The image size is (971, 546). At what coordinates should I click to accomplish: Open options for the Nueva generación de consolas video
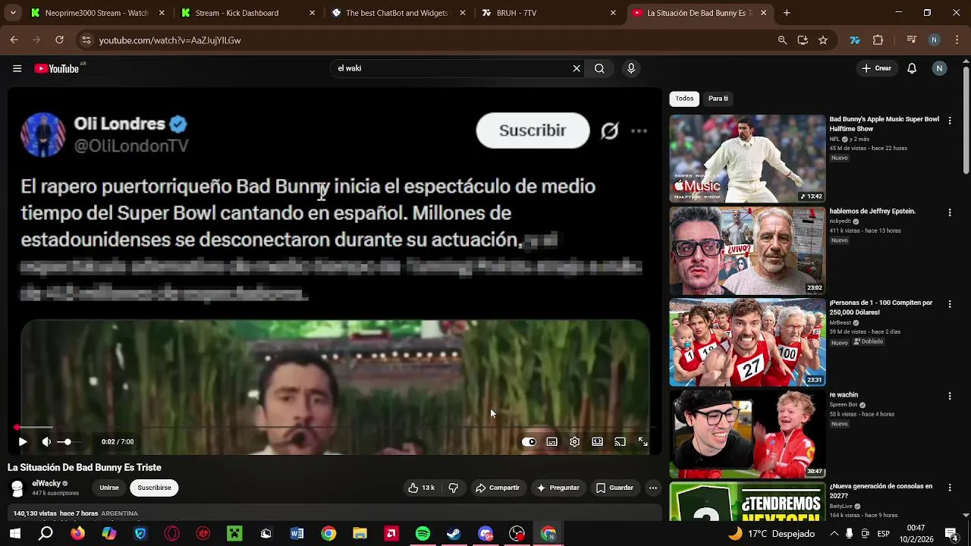point(950,488)
